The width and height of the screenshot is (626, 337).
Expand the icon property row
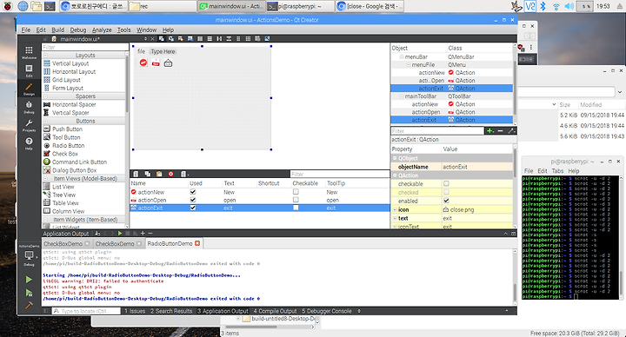tap(395, 210)
